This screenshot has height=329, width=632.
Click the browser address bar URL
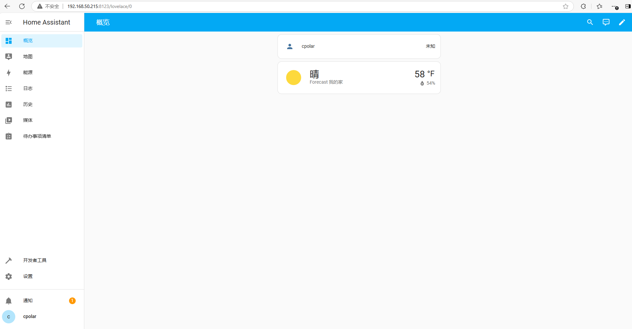[x=100, y=6]
